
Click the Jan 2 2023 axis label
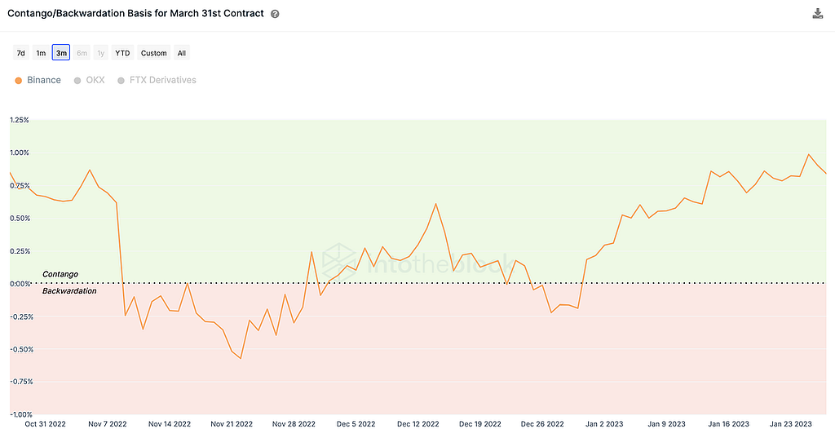[x=604, y=424]
